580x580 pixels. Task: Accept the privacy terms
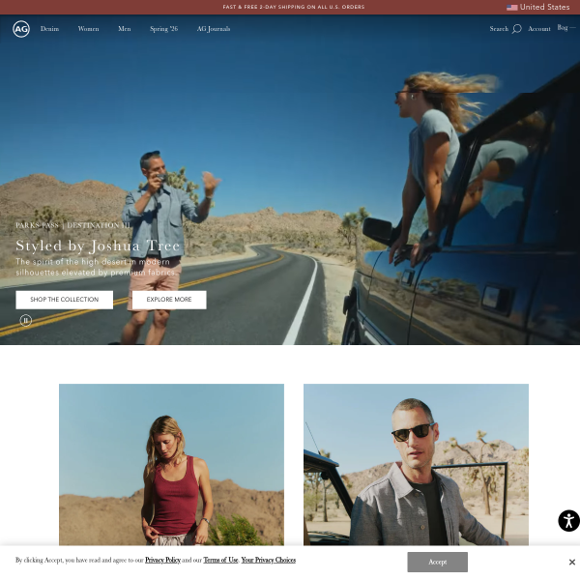click(x=438, y=562)
